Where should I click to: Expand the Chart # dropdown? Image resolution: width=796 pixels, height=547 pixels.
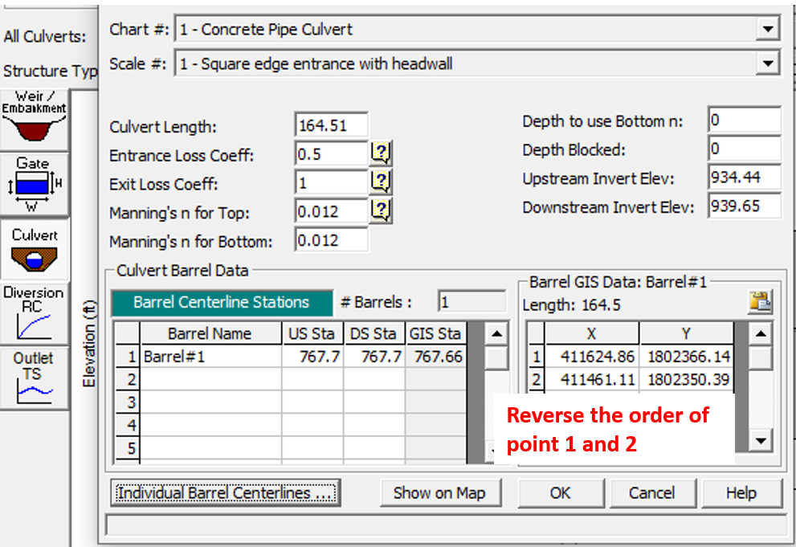click(x=768, y=30)
